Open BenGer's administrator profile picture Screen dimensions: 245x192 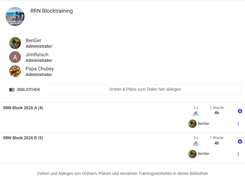tap(15, 43)
